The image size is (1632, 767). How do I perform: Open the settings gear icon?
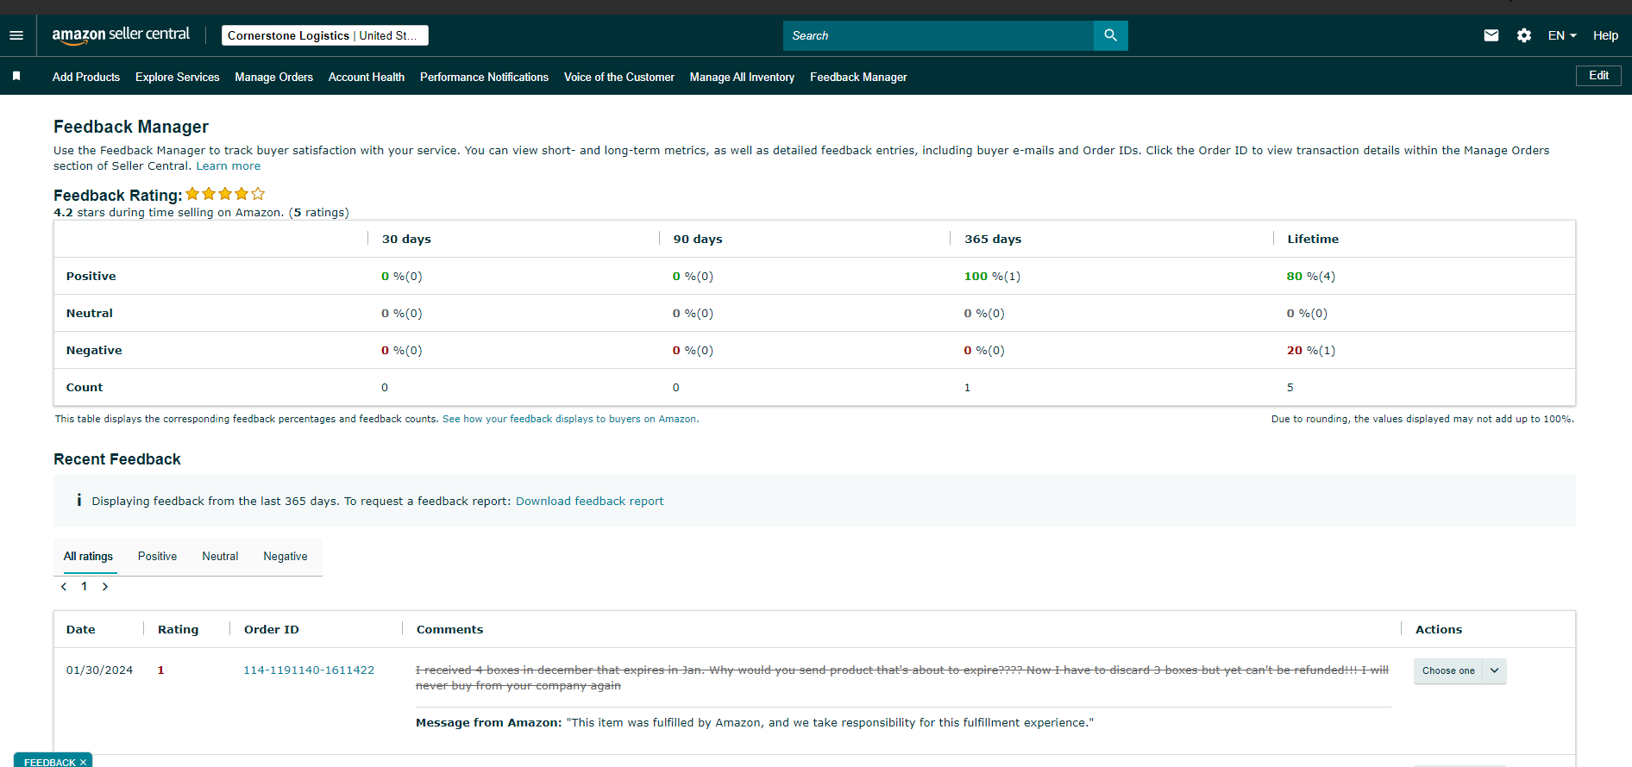tap(1524, 35)
